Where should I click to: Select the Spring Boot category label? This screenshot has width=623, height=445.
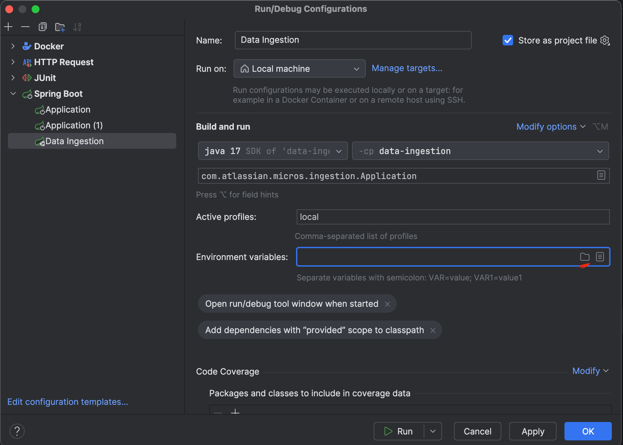click(58, 94)
